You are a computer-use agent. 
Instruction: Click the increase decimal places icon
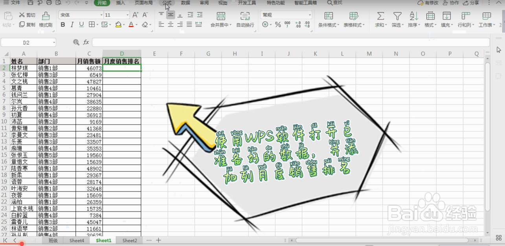(298, 25)
